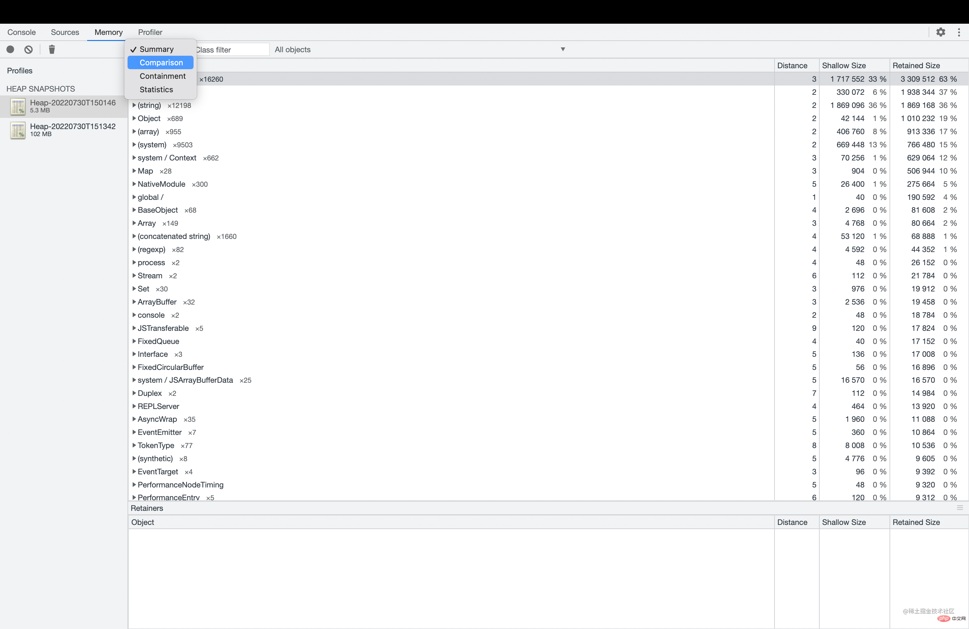Click the clear all profiles icon
Viewport: 969px width, 629px height.
29,49
